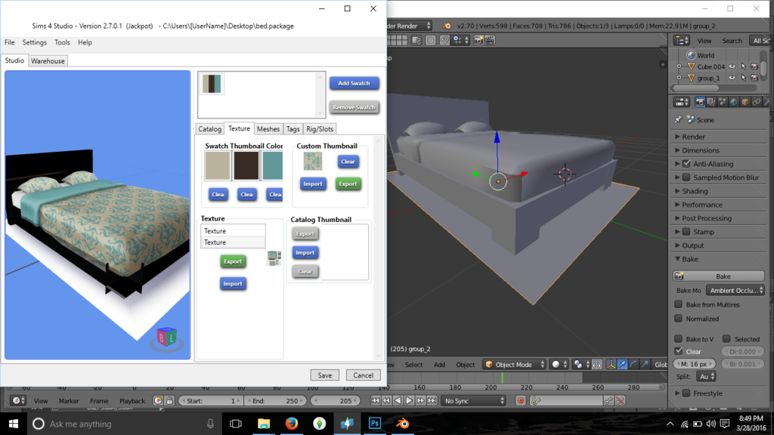Switch to the Catalog tab
Image resolution: width=774 pixels, height=435 pixels.
[x=210, y=128]
